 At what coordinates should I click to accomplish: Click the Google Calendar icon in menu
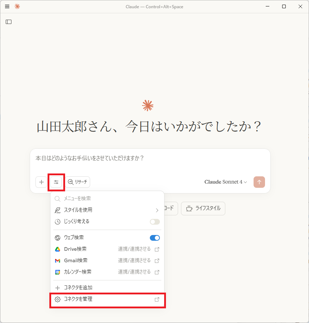point(58,272)
